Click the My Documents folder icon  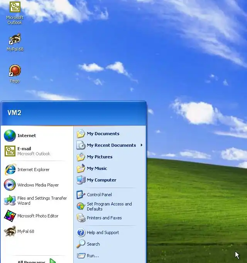pos(81,134)
